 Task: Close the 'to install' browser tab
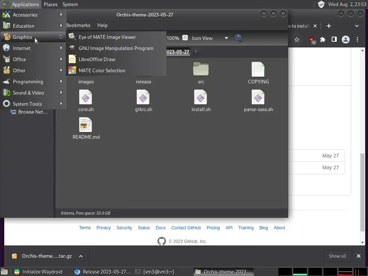(x=315, y=26)
